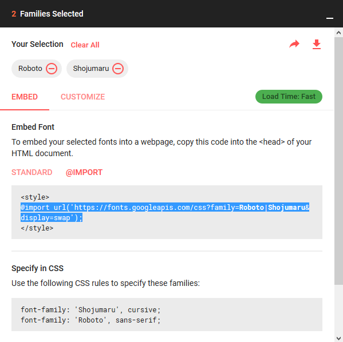The image size is (343, 342).
Task: Select the @IMPORT embed option
Action: 84,172
